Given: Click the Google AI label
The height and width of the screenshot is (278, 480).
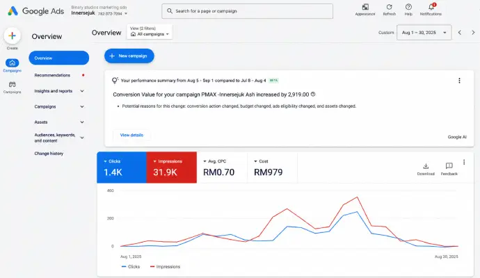Looking at the screenshot, I should click(x=457, y=137).
